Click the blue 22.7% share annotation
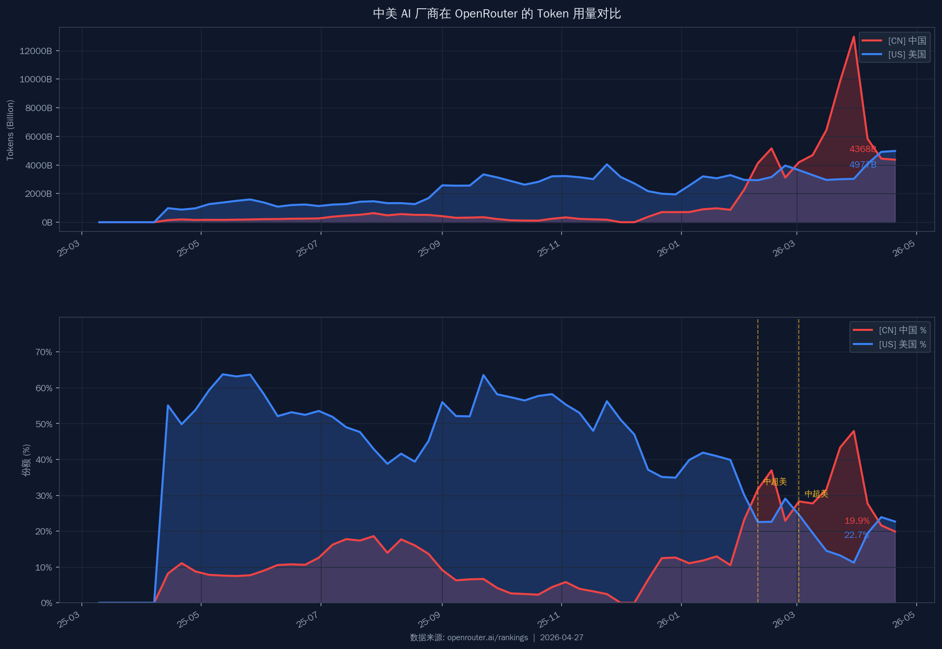The height and width of the screenshot is (649, 942). point(857,535)
